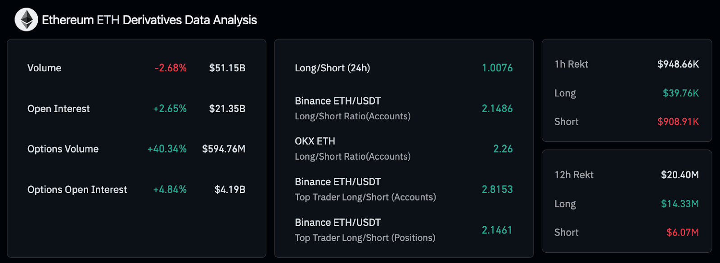Click the Ethereum logo icon

point(26,20)
